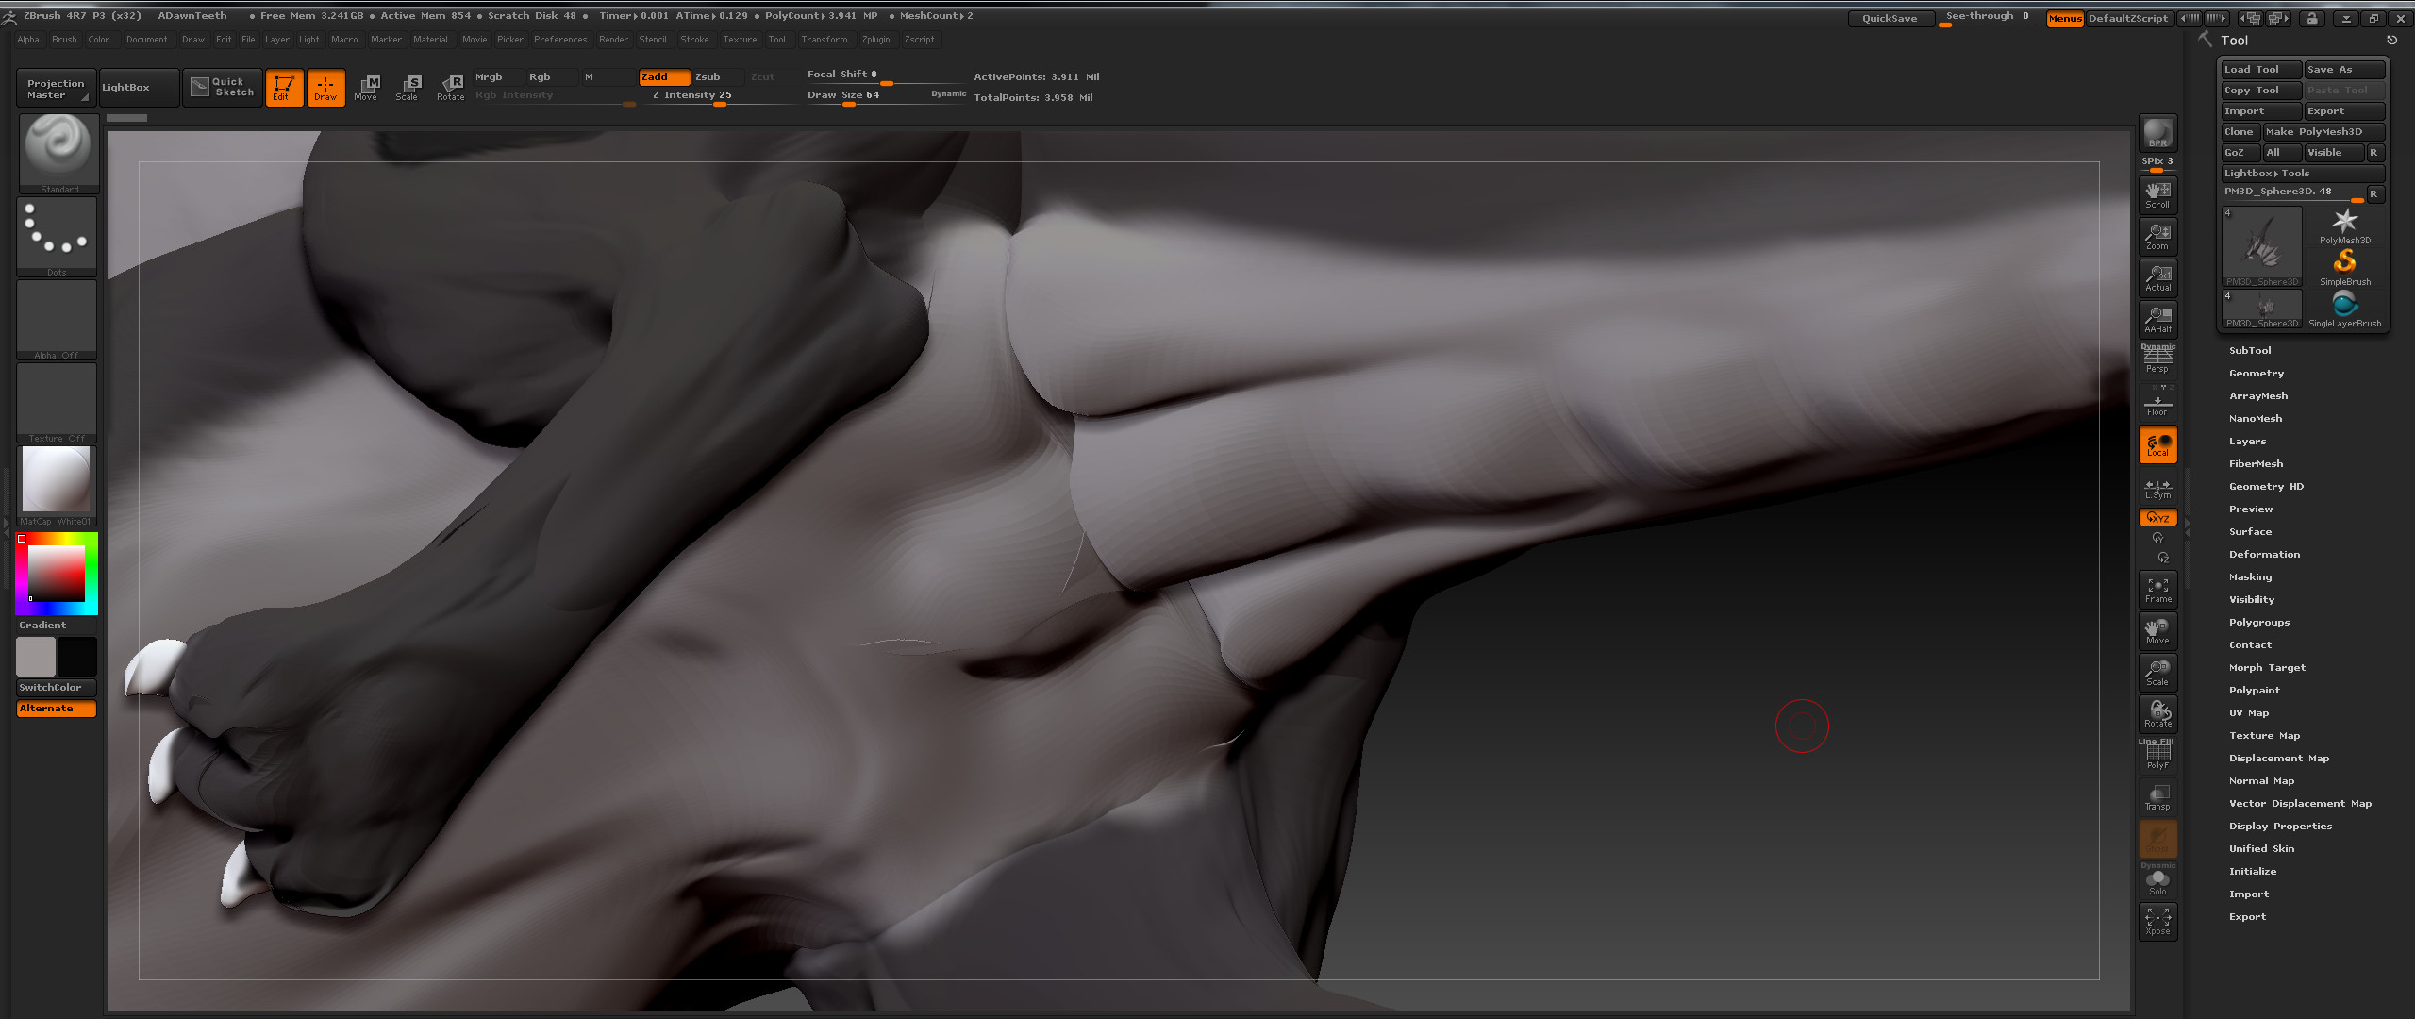
Task: Click the Scale mode icon in top shelf
Action: point(407,88)
